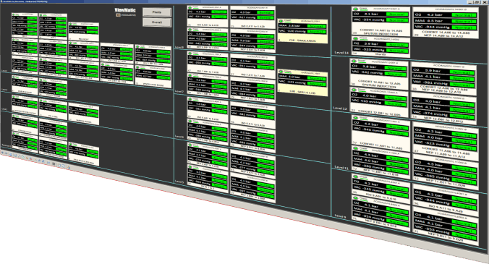Select the O2 Normal status on COHORT 14.A01 panel
Screen dimensions: 489x264
pos(396,14)
